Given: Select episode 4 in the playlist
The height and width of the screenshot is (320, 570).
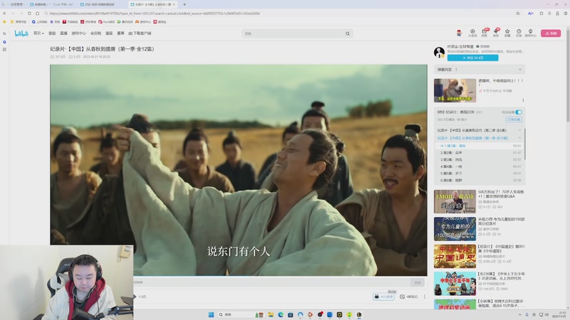Looking at the screenshot, I should (480, 166).
